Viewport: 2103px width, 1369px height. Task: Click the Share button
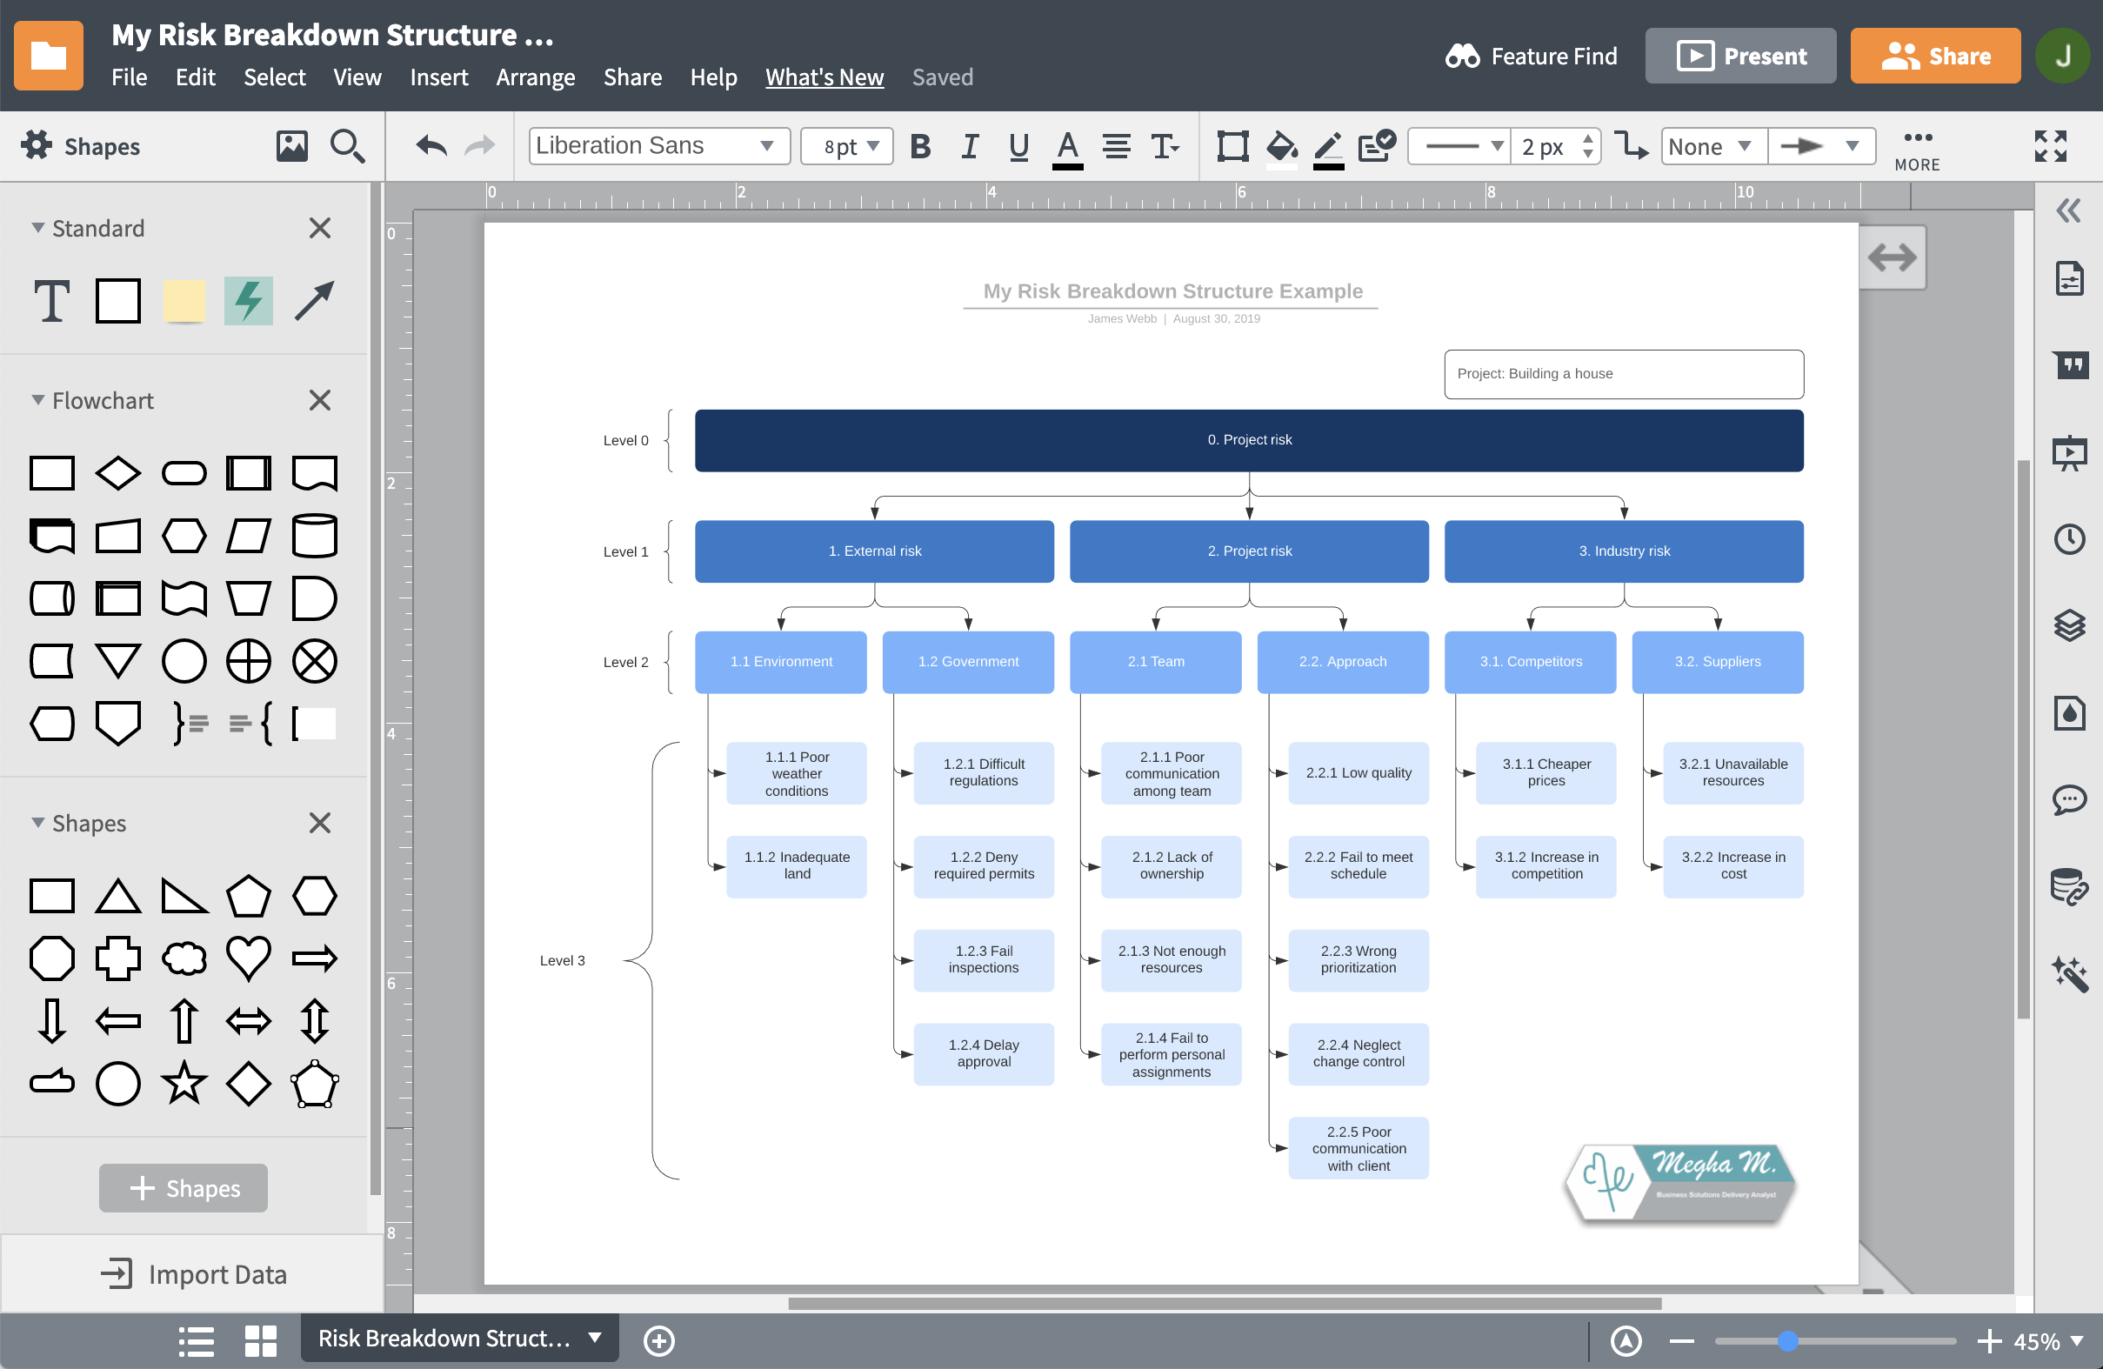[x=1935, y=56]
